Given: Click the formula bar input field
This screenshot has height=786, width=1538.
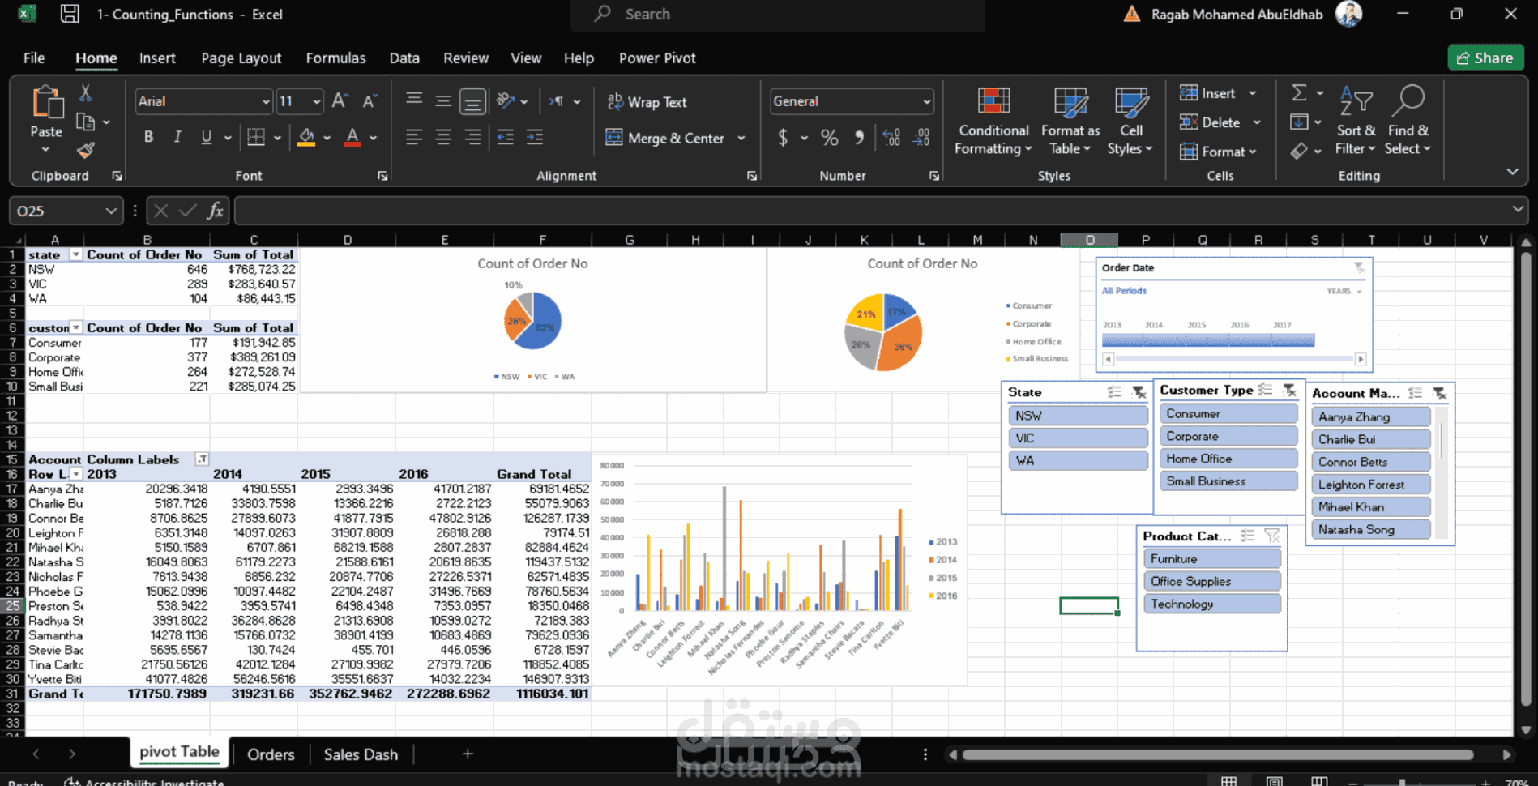Looking at the screenshot, I should click(872, 211).
